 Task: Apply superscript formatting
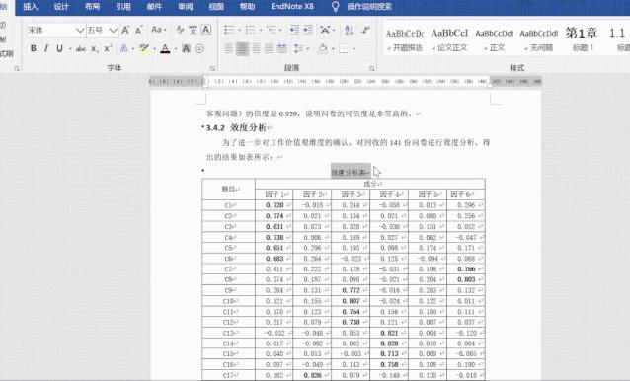pos(108,49)
